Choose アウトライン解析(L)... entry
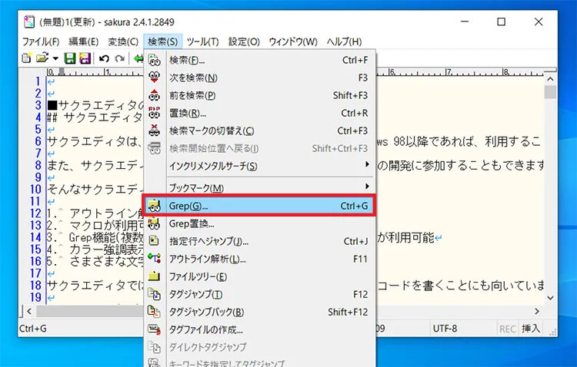 tap(260, 259)
